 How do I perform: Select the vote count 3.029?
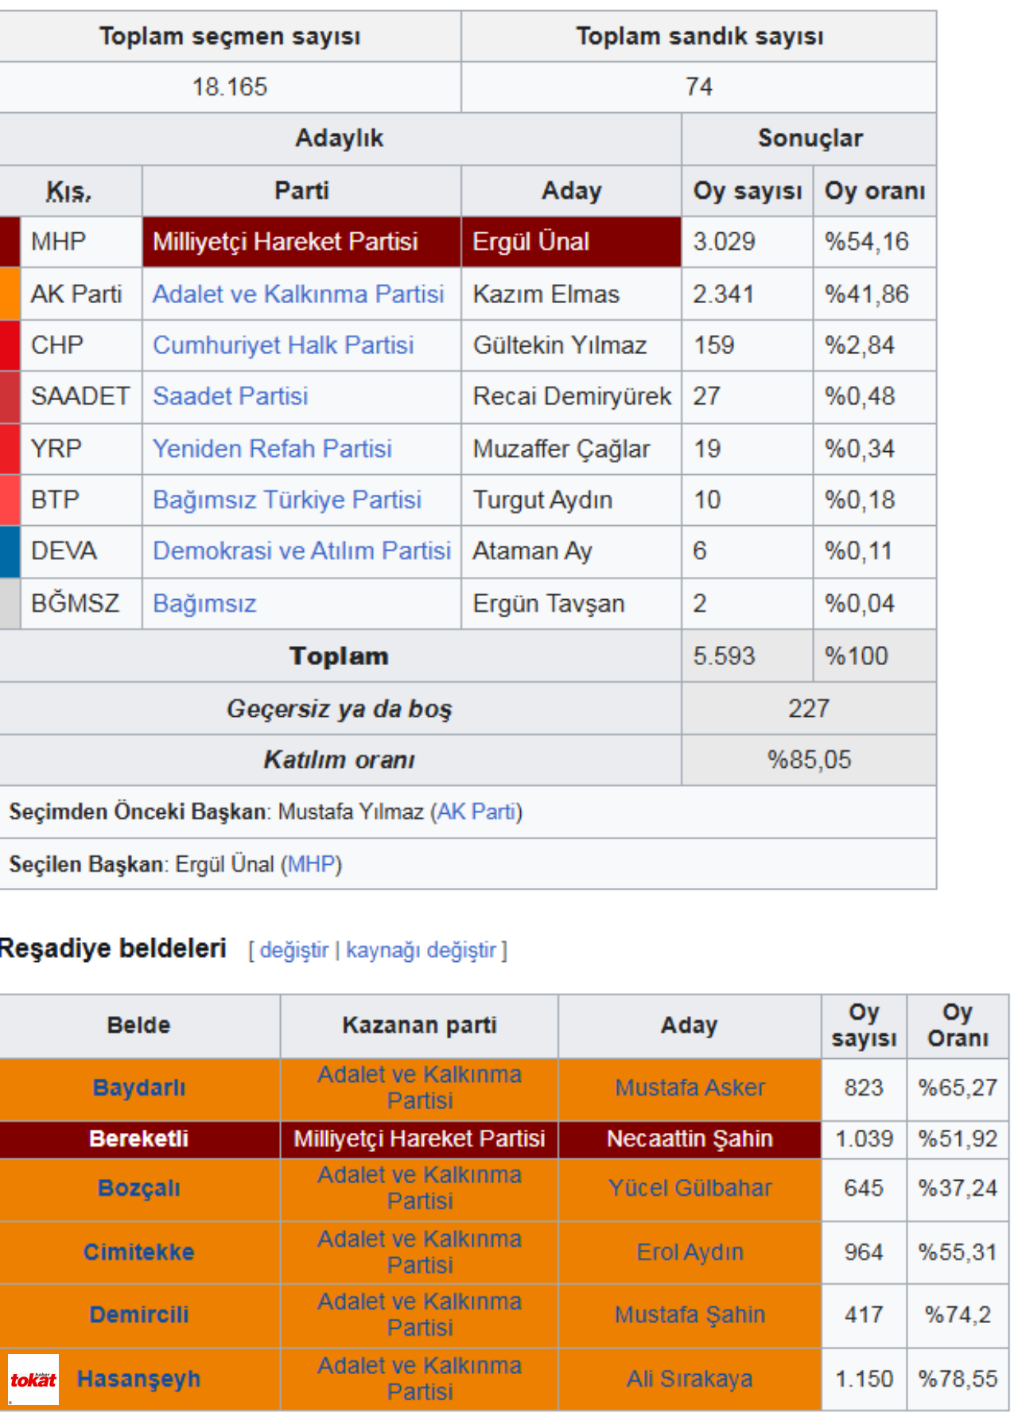724,241
